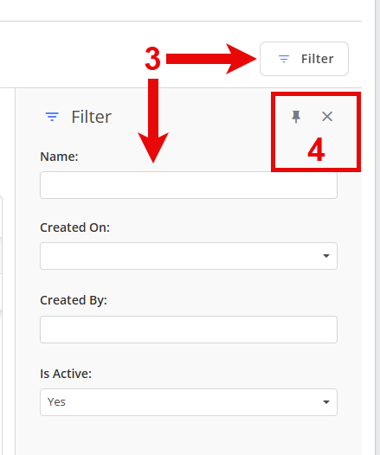Viewport: 380px width, 455px height.
Task: Click the vertical scrollbar track on the right edge
Action: [377, 227]
